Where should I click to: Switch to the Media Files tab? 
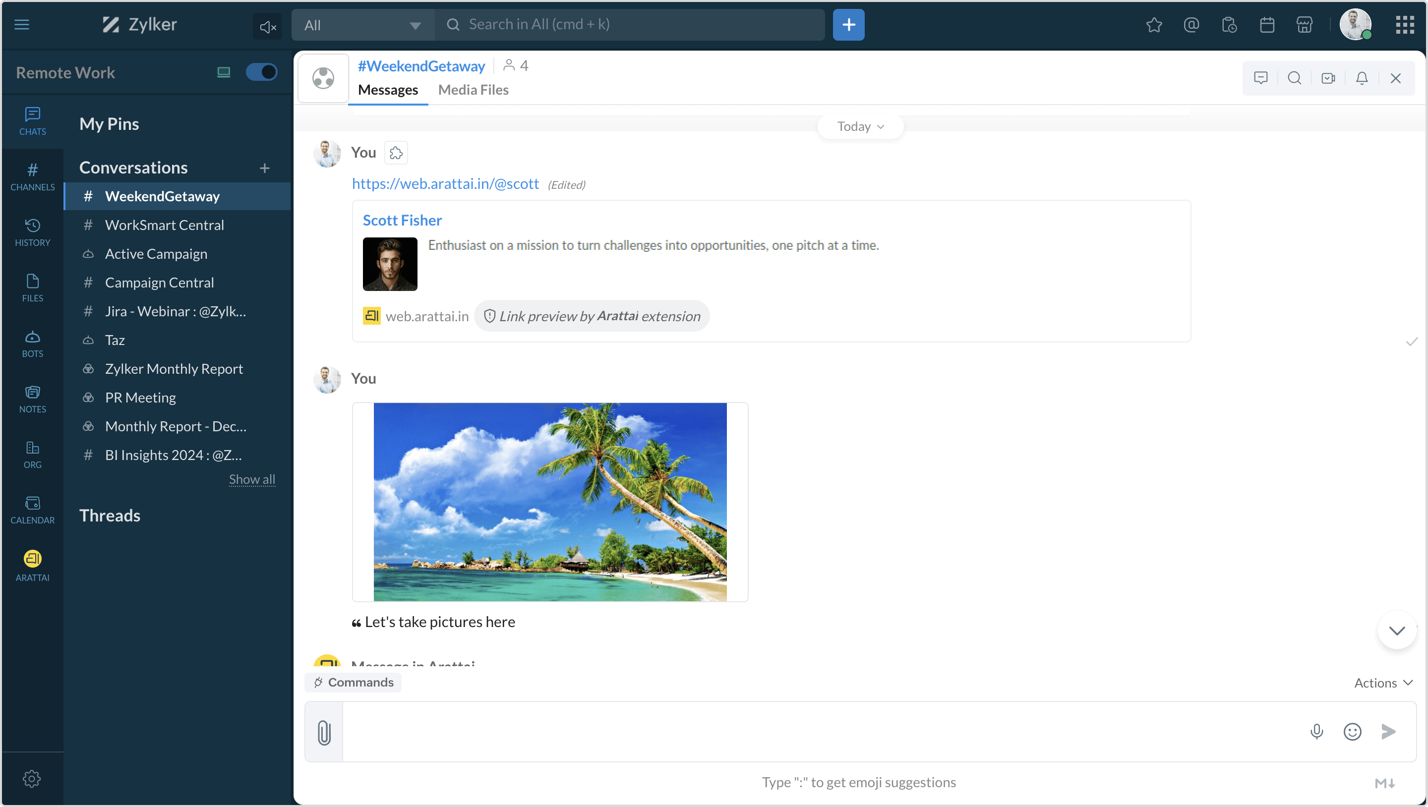point(473,90)
